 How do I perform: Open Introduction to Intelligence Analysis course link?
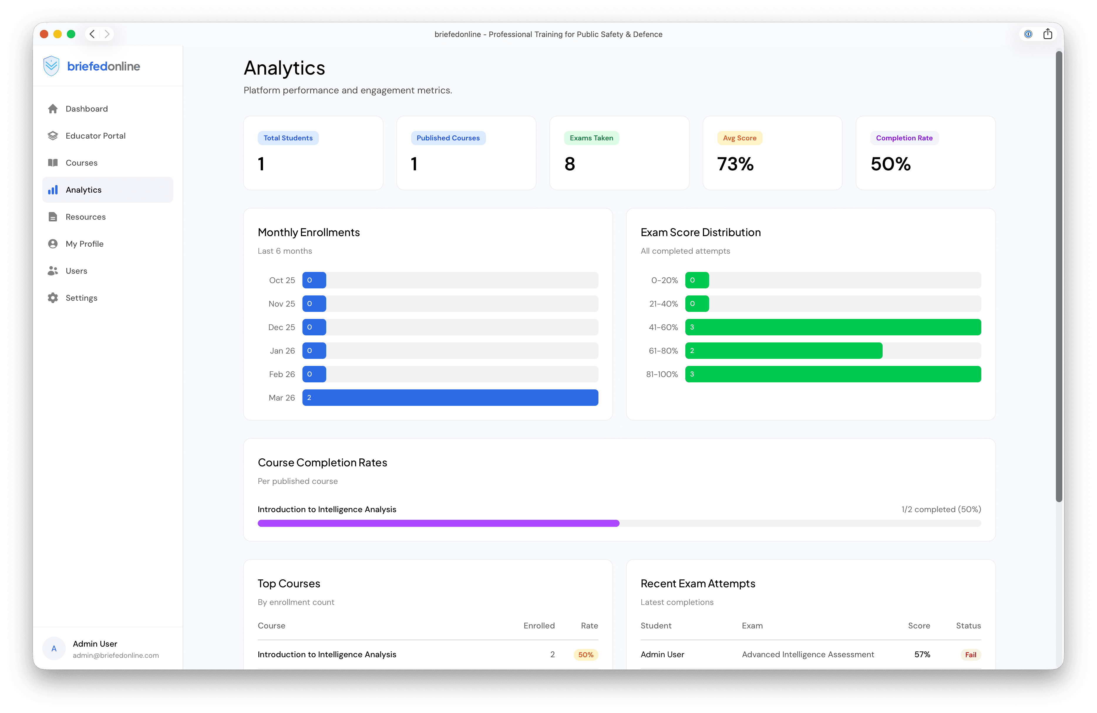(327, 654)
